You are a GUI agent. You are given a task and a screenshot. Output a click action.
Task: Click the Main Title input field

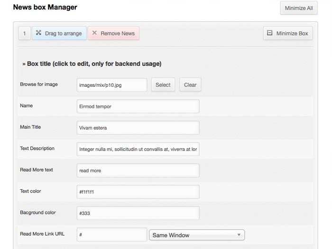(x=138, y=128)
